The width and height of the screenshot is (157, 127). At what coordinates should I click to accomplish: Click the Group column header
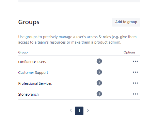(x=23, y=52)
